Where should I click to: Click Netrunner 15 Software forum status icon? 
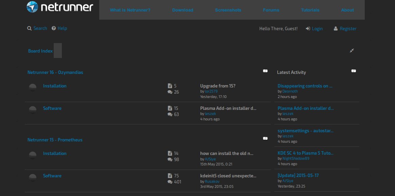33,177
